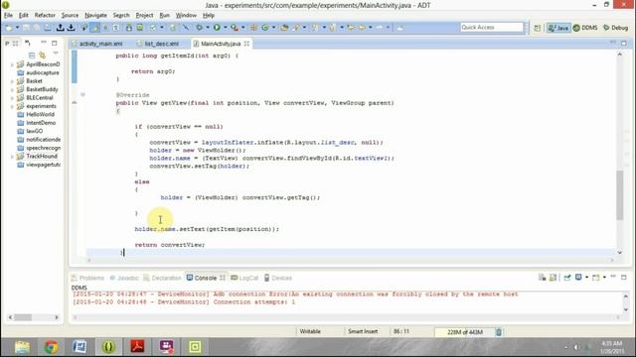Open the Problems tab
Image resolution: width=636 pixels, height=357 pixels.
pos(88,278)
